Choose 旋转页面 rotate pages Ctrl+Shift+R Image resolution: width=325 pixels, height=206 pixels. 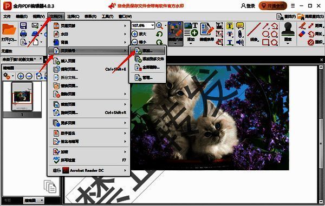(x=89, y=112)
